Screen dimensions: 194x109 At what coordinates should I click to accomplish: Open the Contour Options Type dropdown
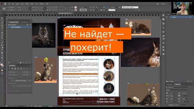(x=23, y=86)
